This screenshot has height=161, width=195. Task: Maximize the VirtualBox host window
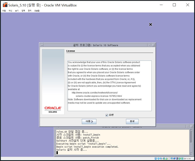pyautogui.click(x=174, y=5)
